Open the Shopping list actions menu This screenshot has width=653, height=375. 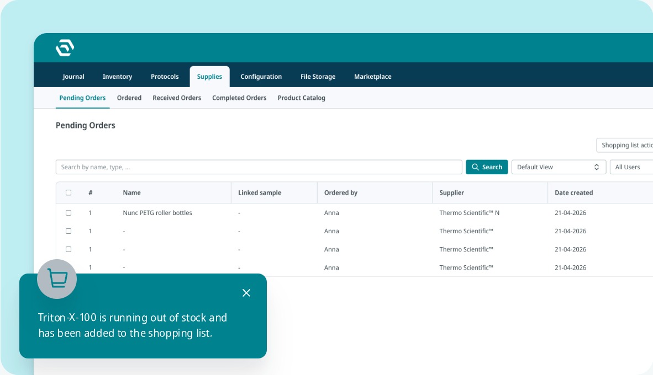coord(625,145)
